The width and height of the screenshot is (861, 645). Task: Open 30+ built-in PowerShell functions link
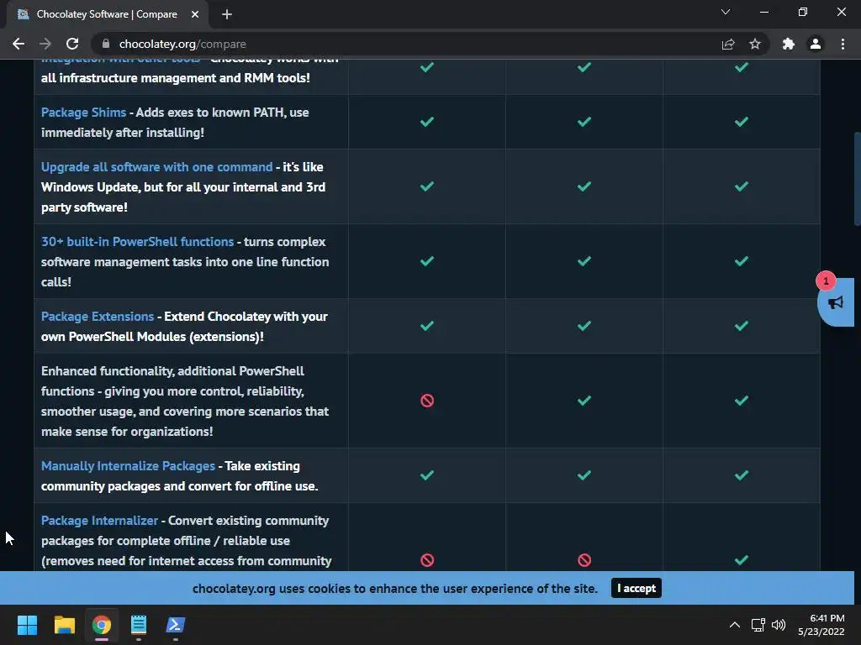click(137, 242)
